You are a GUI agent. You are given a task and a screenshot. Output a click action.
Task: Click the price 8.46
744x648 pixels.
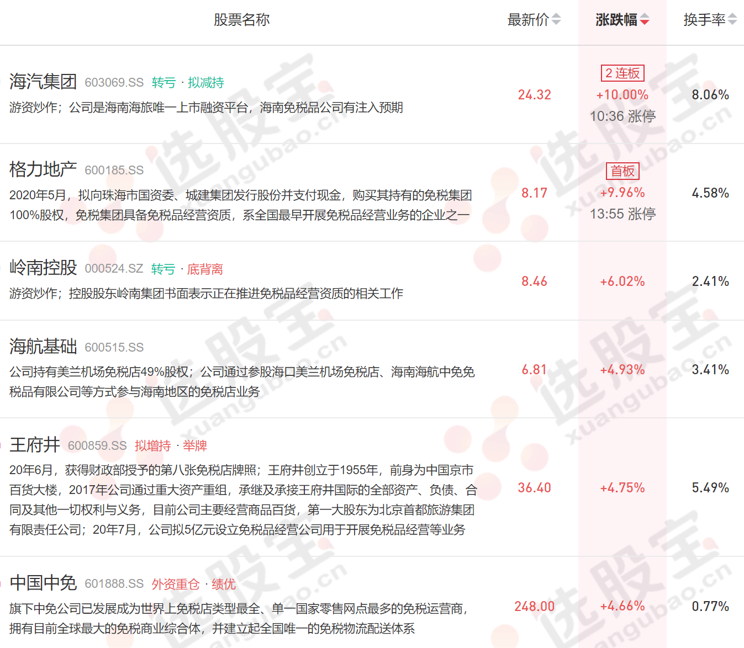coord(534,281)
